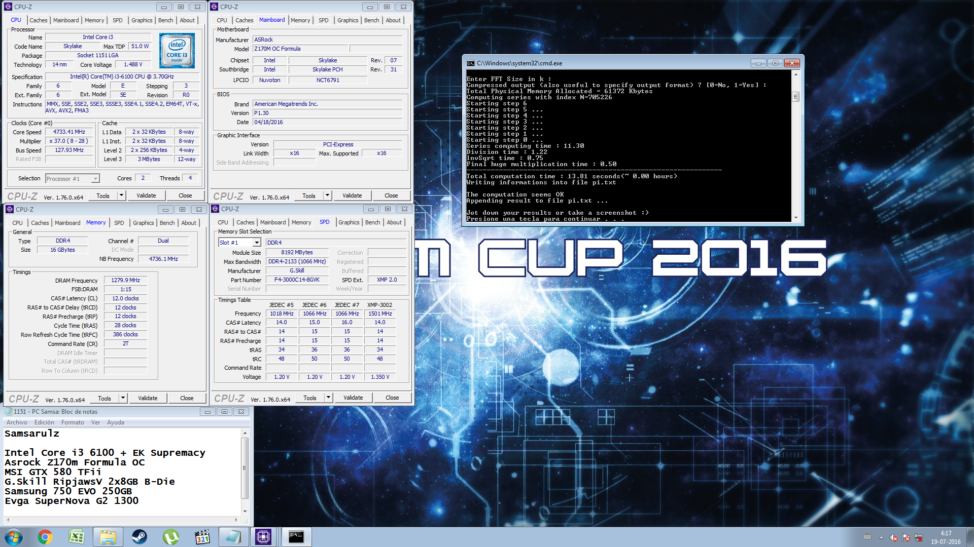This screenshot has width=974, height=547.
Task: Click Notepad's horizontal scrollbar right arrow
Action: click(236, 520)
